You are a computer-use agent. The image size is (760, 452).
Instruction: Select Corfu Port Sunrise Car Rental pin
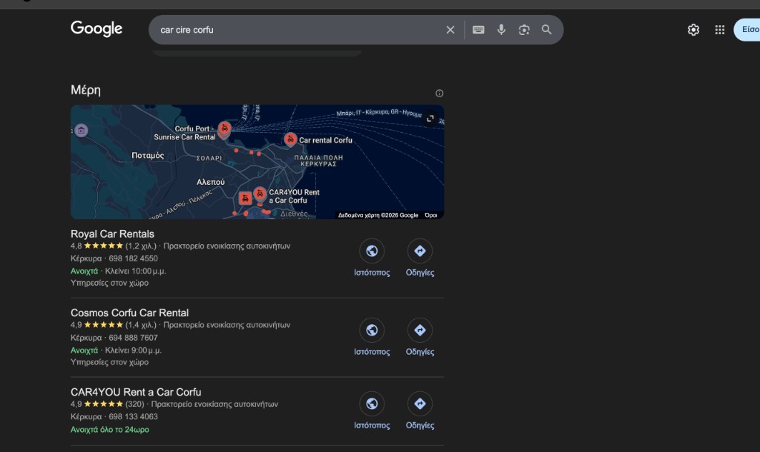pos(224,129)
